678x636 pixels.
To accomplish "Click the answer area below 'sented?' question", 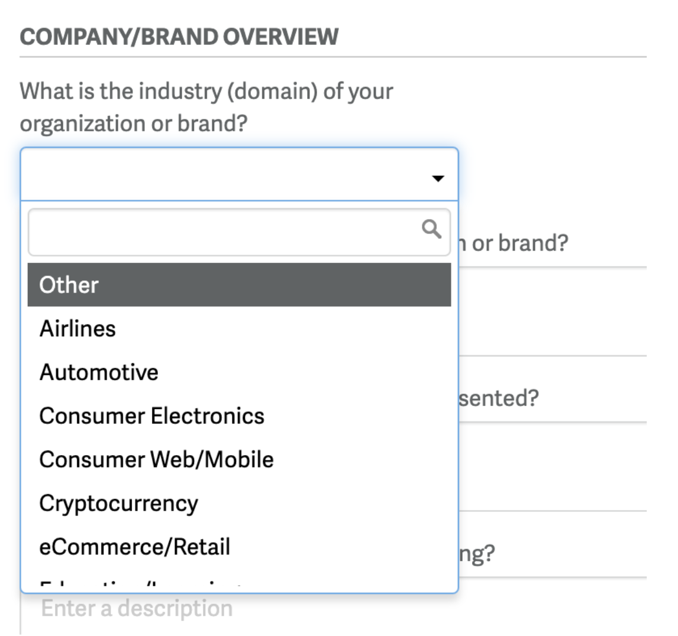I will (553, 466).
